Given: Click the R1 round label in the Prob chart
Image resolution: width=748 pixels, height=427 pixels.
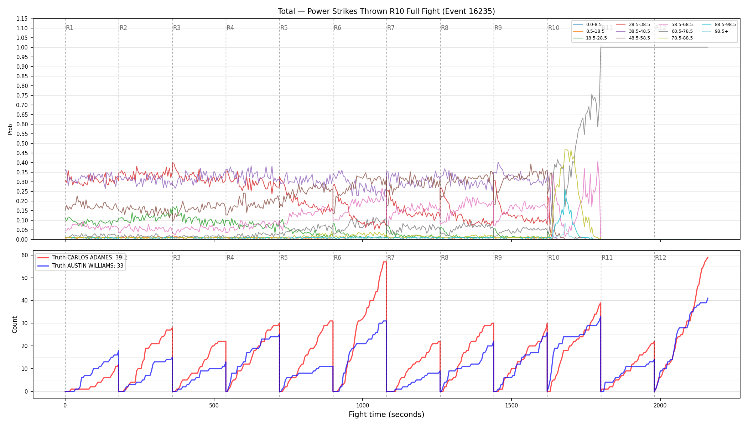Looking at the screenshot, I should coord(70,28).
